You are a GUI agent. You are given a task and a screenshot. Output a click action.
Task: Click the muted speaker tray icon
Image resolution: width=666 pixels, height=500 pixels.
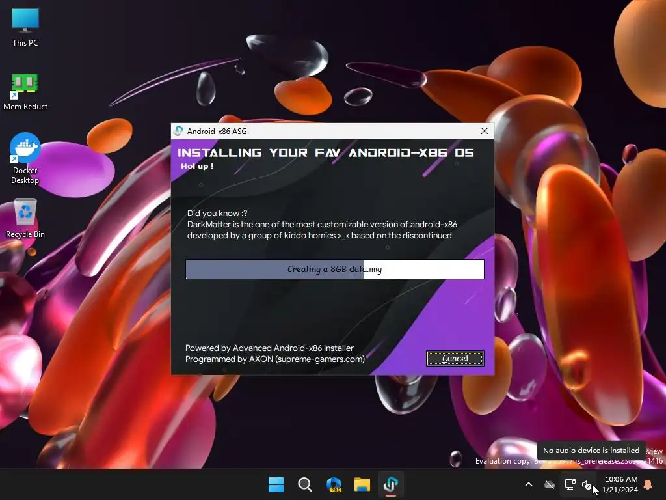click(587, 484)
